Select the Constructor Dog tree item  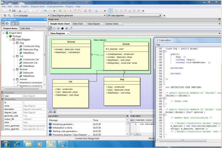point(31,46)
